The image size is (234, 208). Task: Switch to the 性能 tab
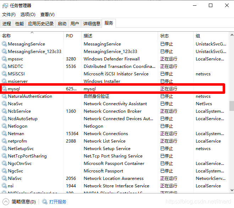point(19,23)
